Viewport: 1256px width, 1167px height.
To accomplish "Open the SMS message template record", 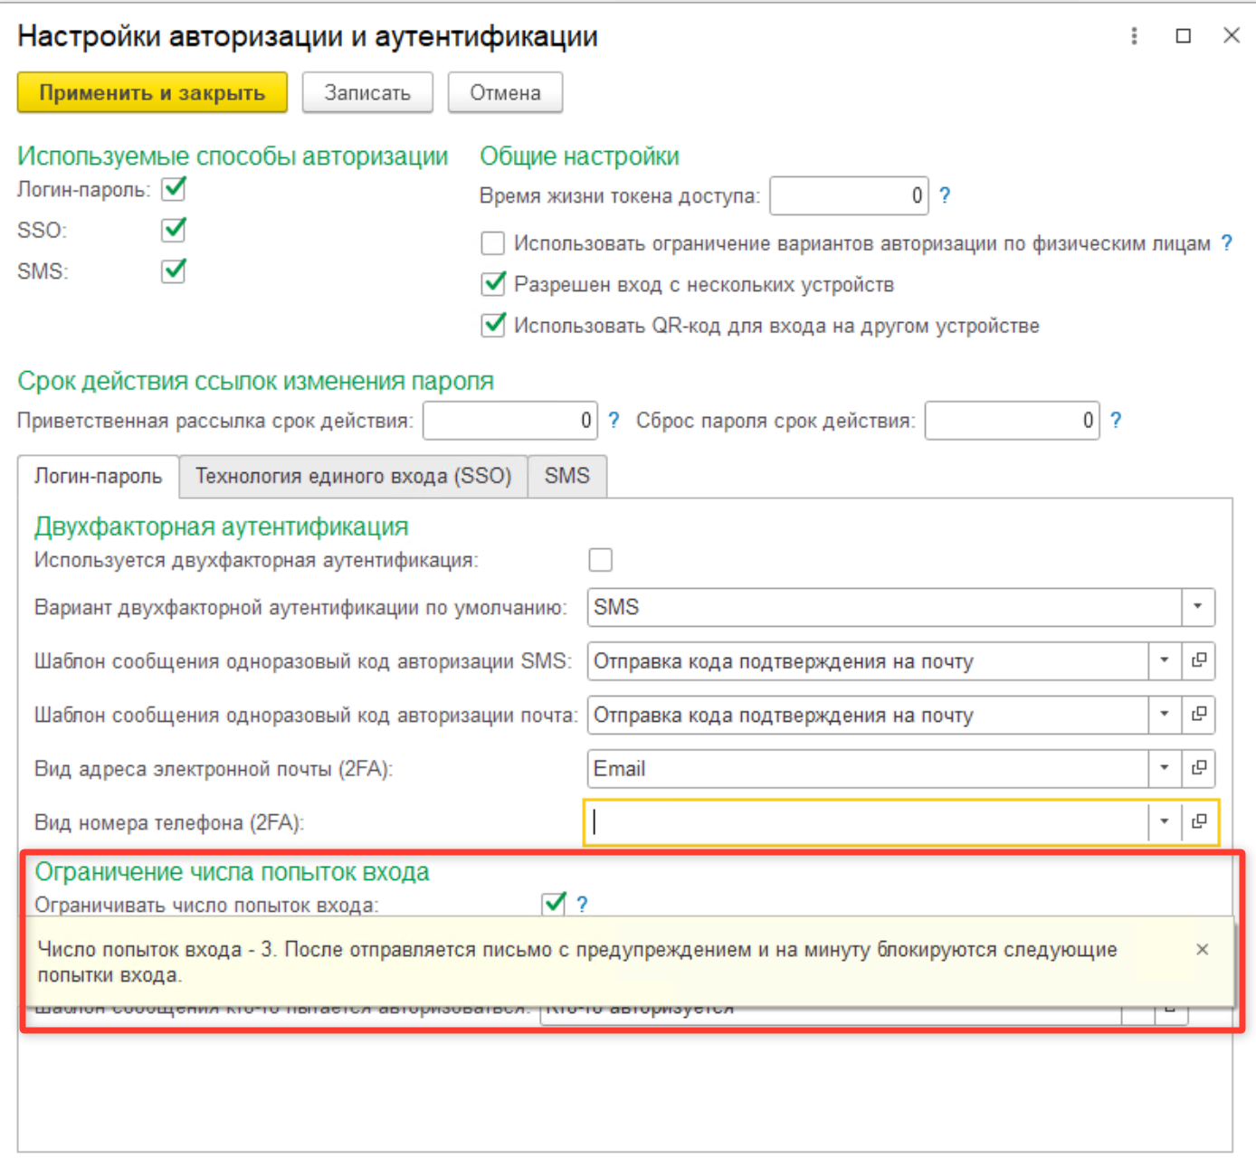I will (x=1199, y=661).
